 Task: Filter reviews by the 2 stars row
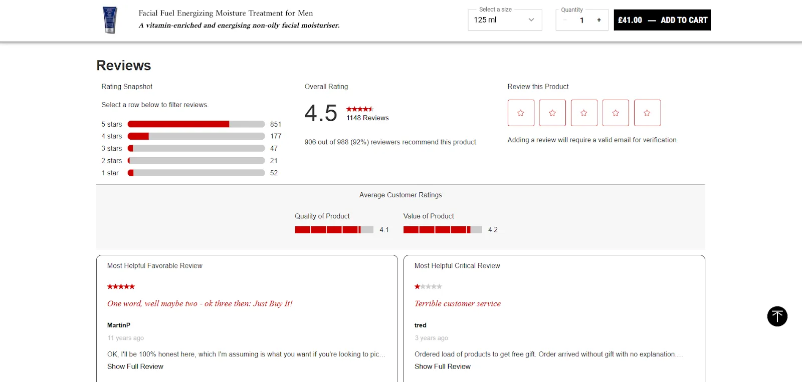(x=191, y=161)
